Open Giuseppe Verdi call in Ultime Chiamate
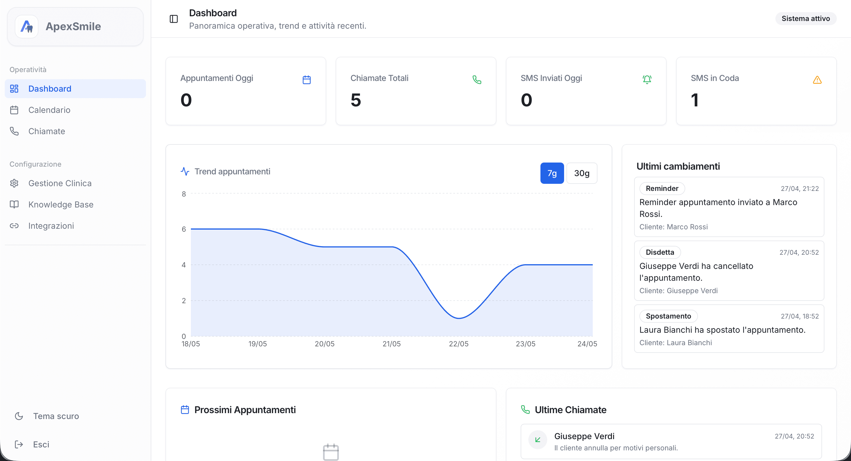This screenshot has height=461, width=851. tap(671, 441)
